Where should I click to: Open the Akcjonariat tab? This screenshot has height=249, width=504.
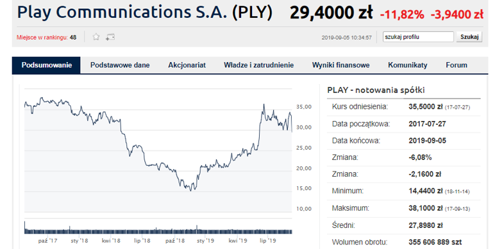tap(187, 65)
